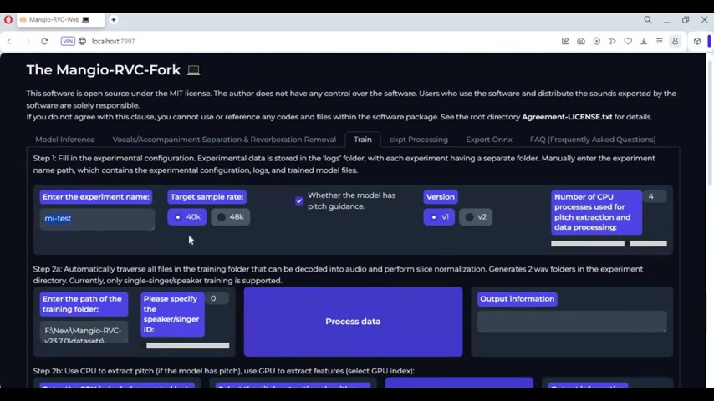Screen dimensions: 714x401
Task: Select the 48k target sample rate
Action: [x=231, y=217]
